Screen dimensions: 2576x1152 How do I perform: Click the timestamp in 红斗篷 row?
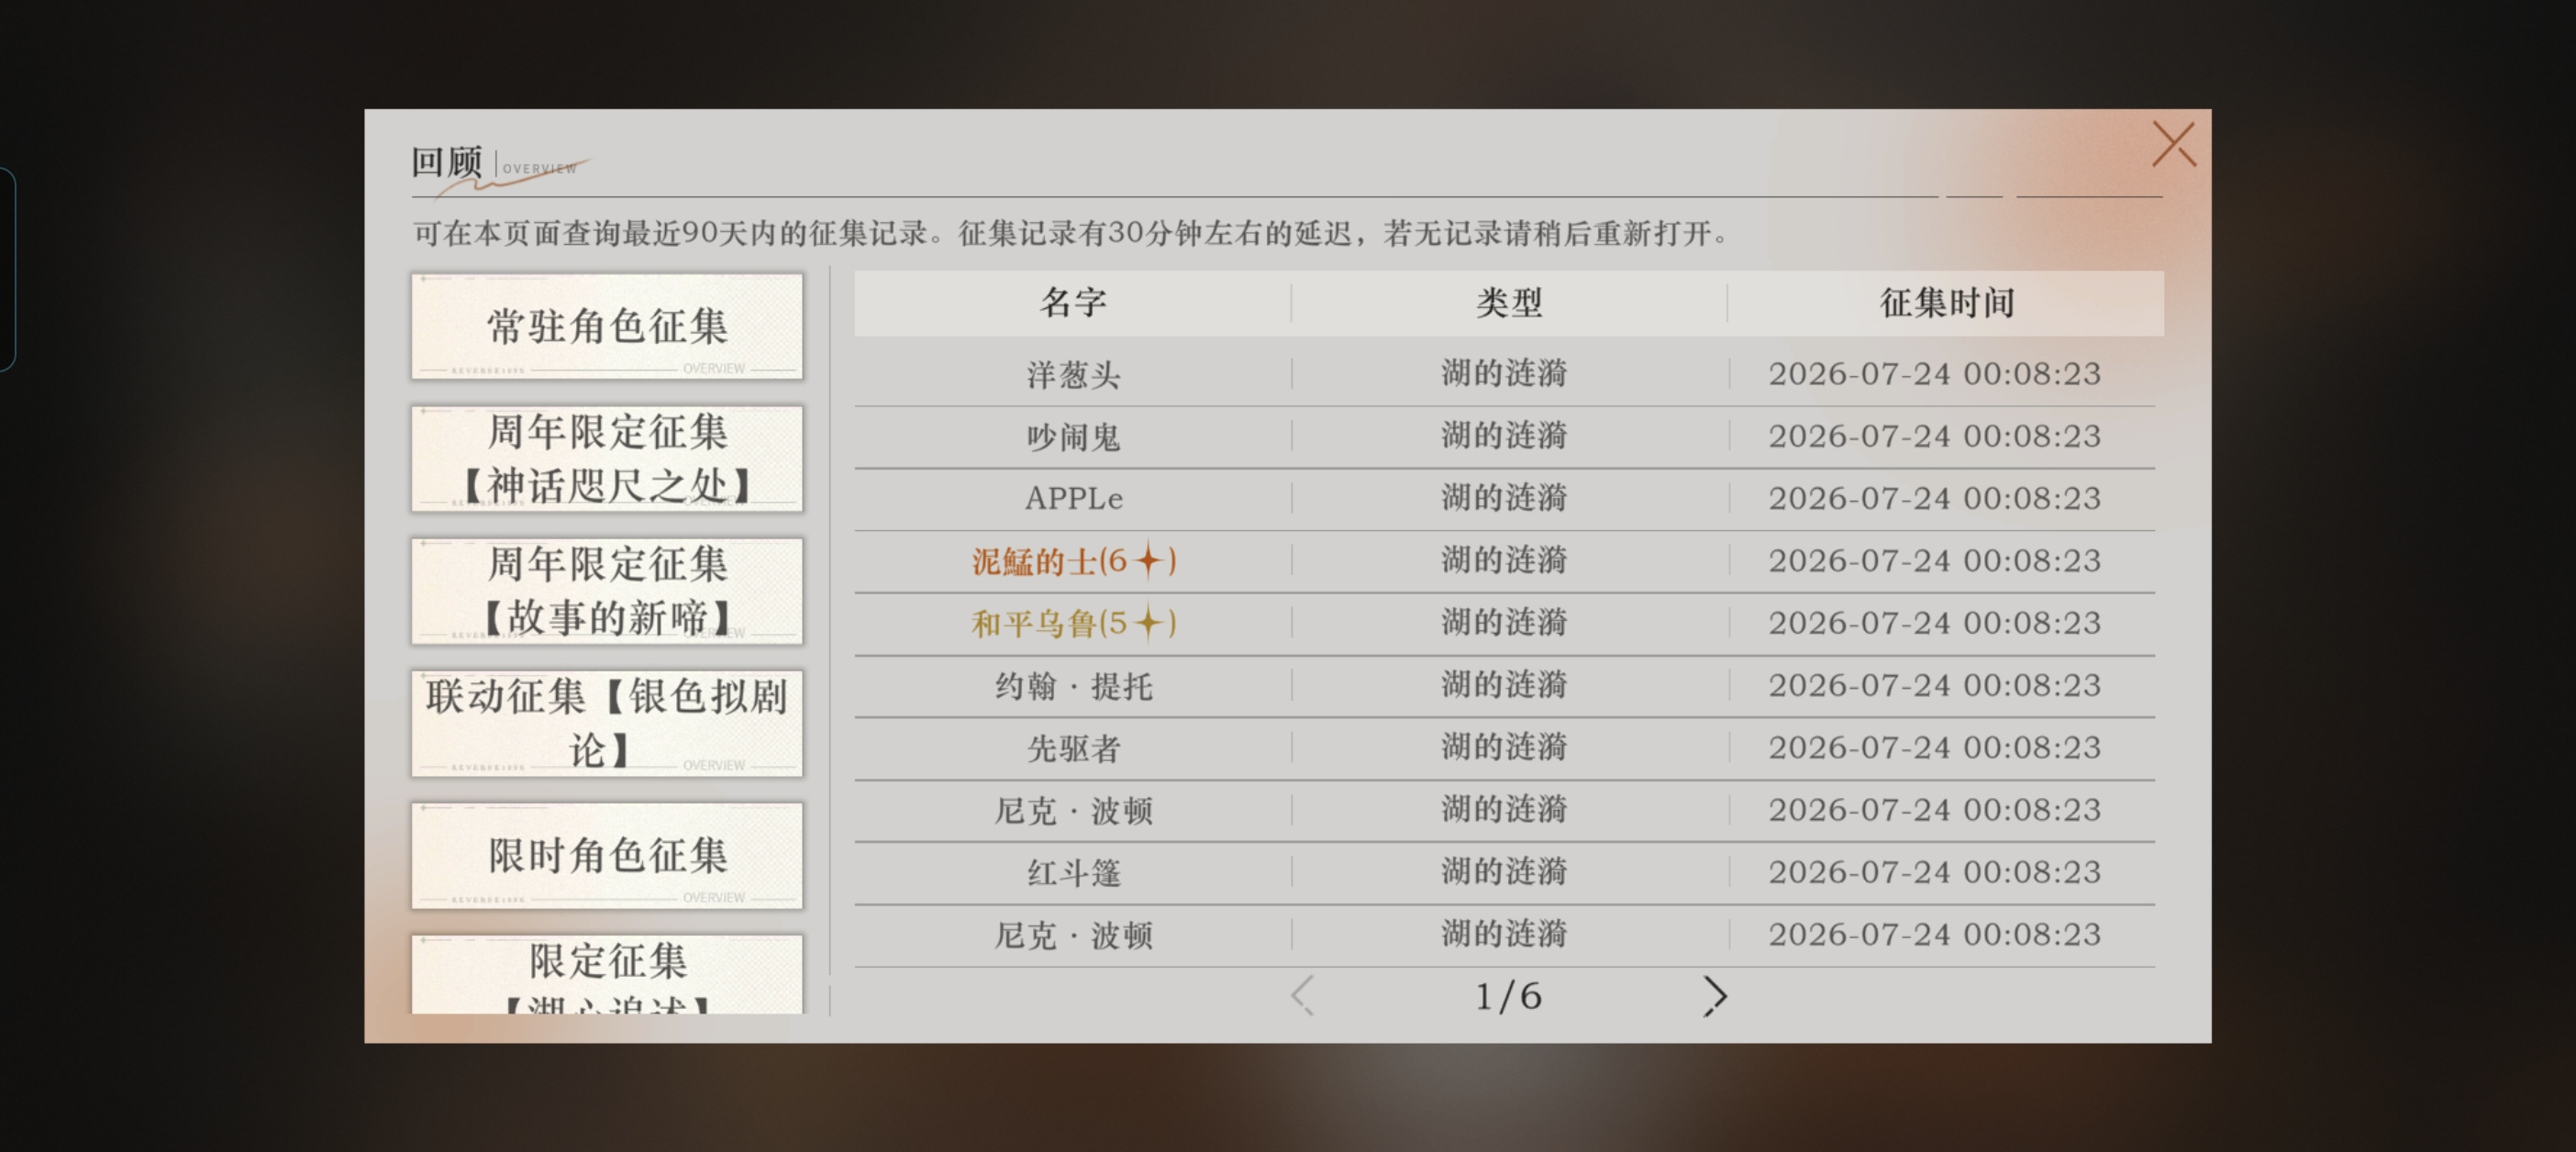pos(1934,872)
